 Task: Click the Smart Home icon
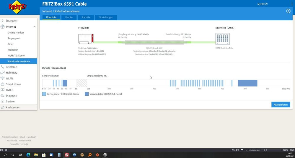point(2,84)
